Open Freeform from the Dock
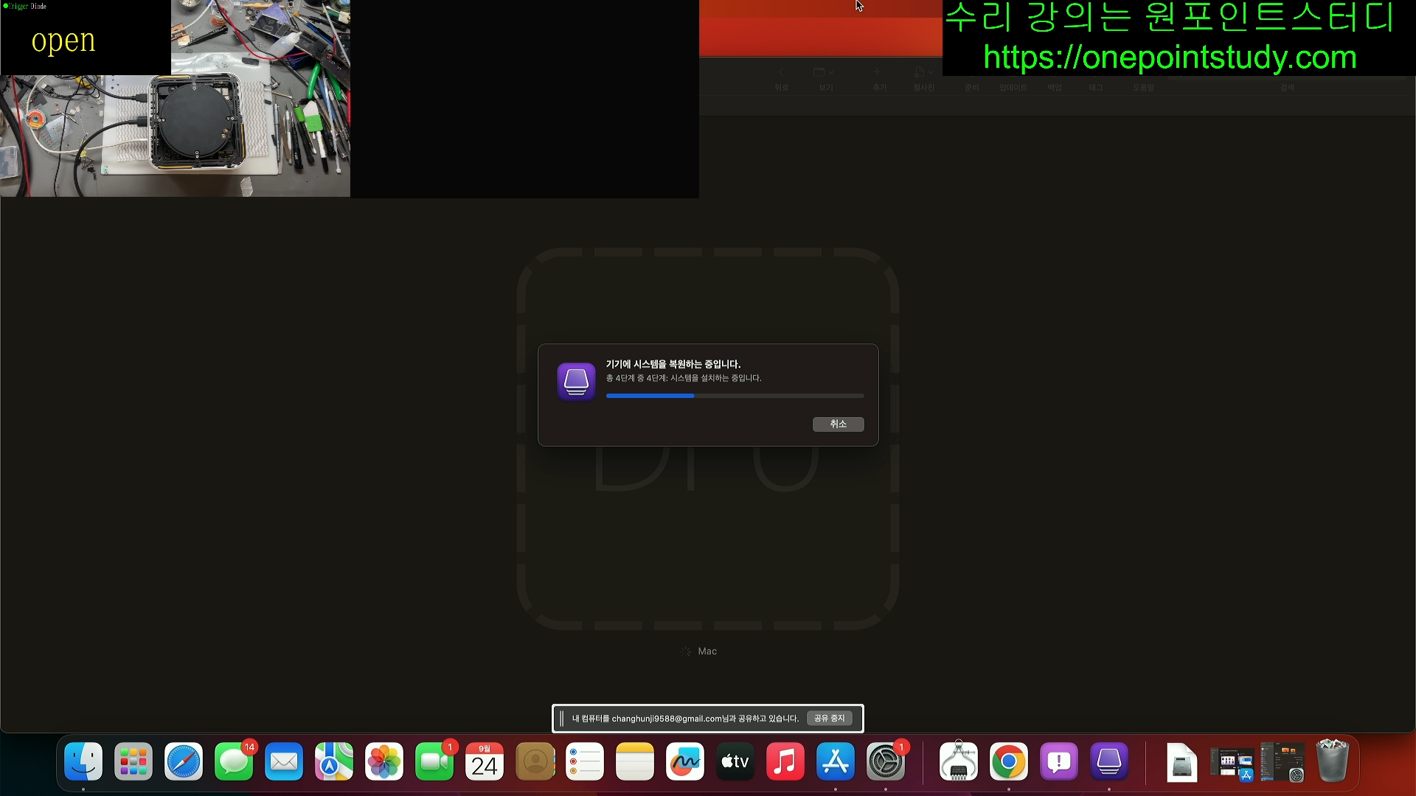1416x796 pixels. tap(684, 761)
